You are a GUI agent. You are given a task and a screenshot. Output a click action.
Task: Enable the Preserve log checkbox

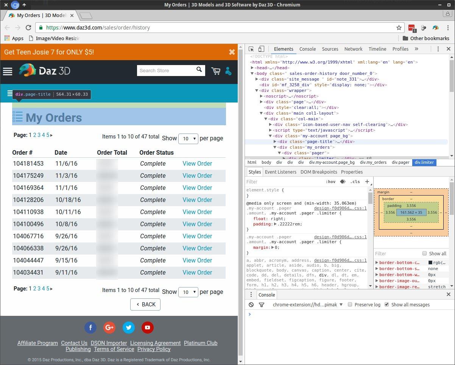[350, 304]
